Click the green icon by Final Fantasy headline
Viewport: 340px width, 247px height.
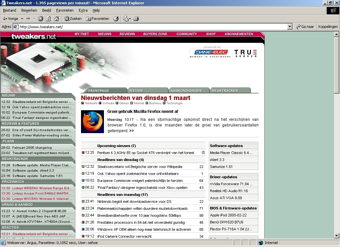pos(83,187)
